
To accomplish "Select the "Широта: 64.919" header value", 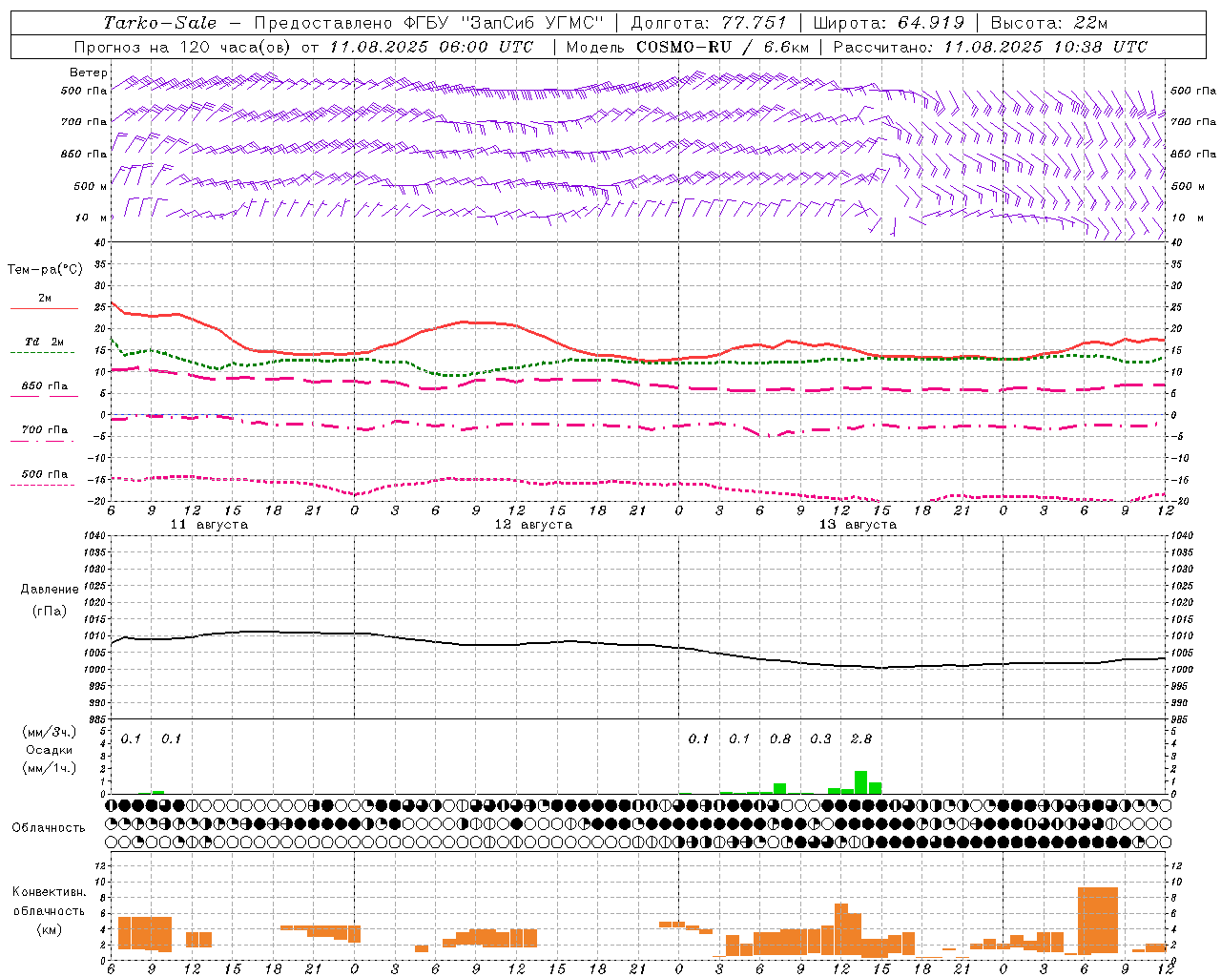I will pyautogui.click(x=889, y=23).
